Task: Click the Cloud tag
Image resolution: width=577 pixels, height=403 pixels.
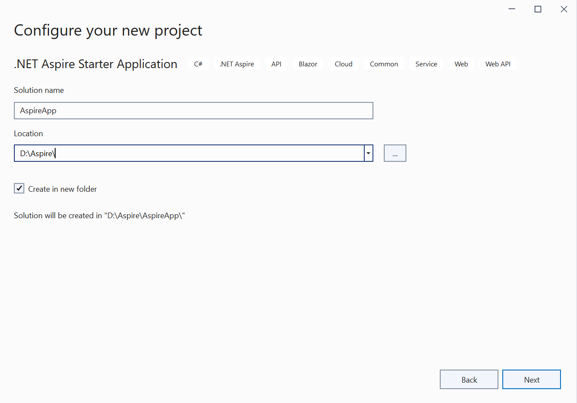Action: (343, 64)
